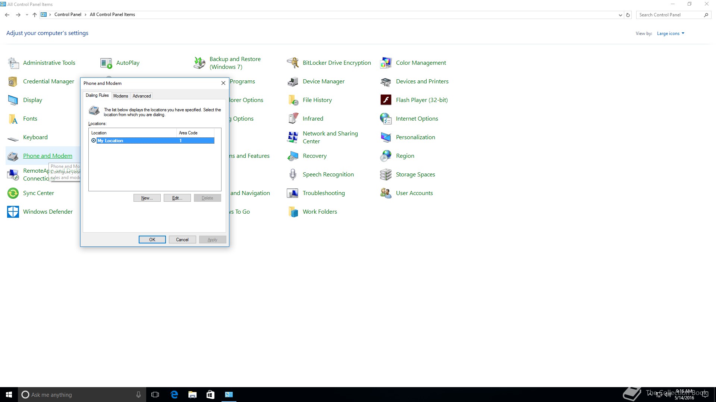Expand the address bar history dropdown
Image resolution: width=716 pixels, height=402 pixels.
tap(620, 15)
